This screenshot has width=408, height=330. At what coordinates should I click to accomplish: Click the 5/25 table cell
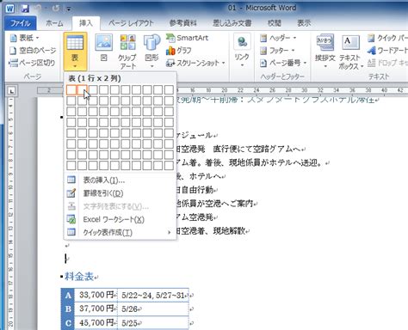(153, 323)
